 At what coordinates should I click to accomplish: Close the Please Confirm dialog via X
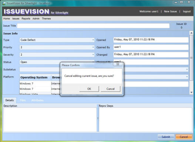click(118, 64)
